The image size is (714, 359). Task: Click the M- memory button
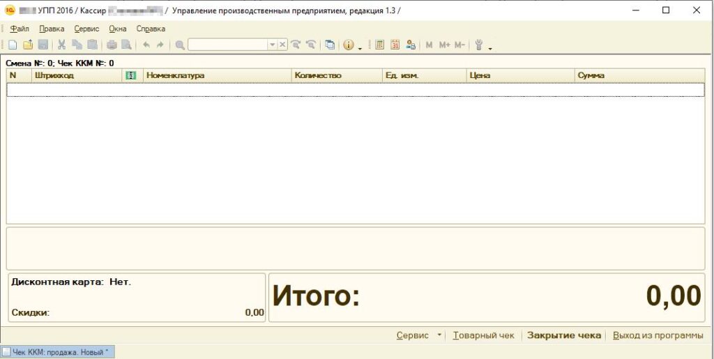[x=460, y=45]
